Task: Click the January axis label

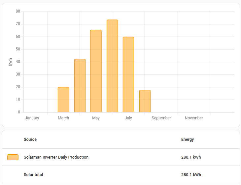Action: 32,118
